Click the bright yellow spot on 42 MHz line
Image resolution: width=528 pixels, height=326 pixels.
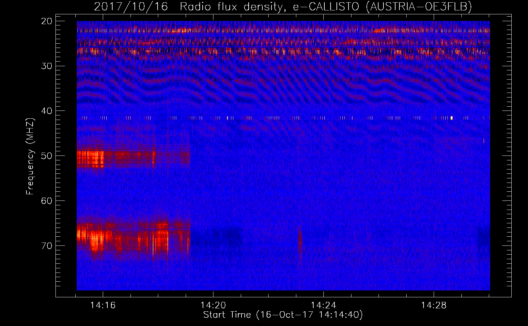click(x=452, y=118)
